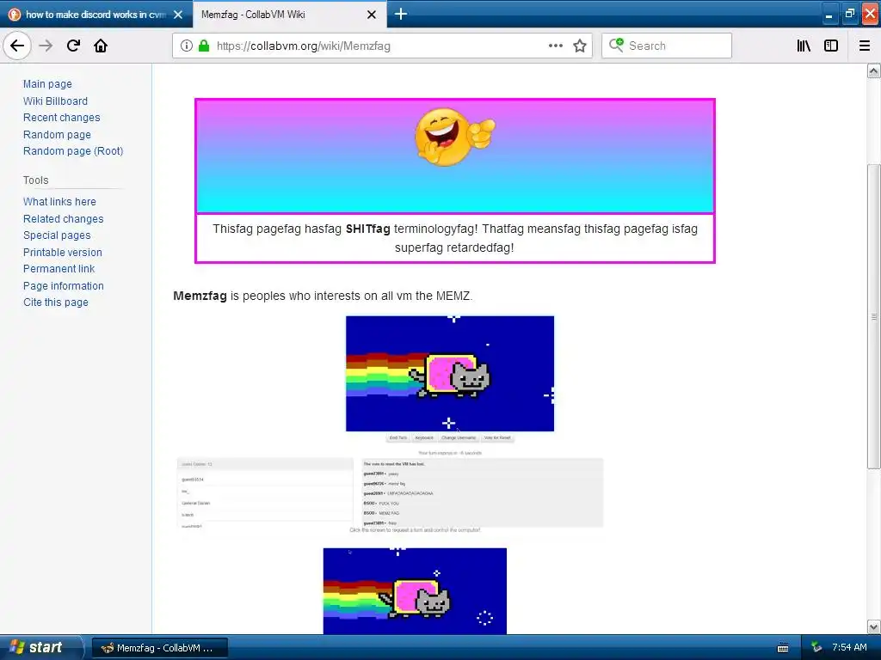This screenshot has height=660, width=881.
Task: Reload the current wiki page
Action: pyautogui.click(x=74, y=46)
